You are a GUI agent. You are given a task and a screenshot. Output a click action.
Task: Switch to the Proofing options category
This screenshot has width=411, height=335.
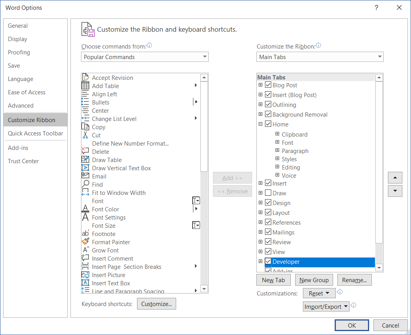point(19,52)
